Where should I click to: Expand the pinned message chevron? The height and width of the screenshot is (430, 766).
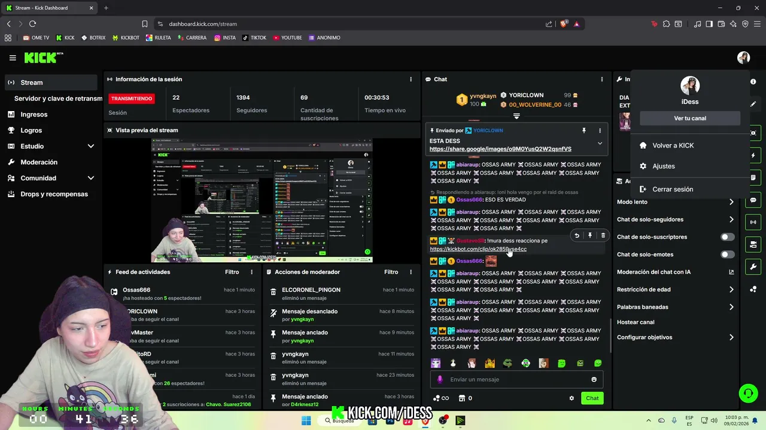tap(600, 143)
